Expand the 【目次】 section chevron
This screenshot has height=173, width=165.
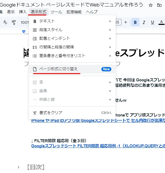click(19, 167)
